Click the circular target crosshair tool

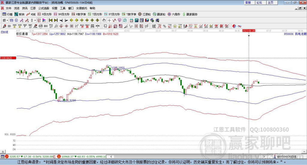pyautogui.click(x=61, y=26)
